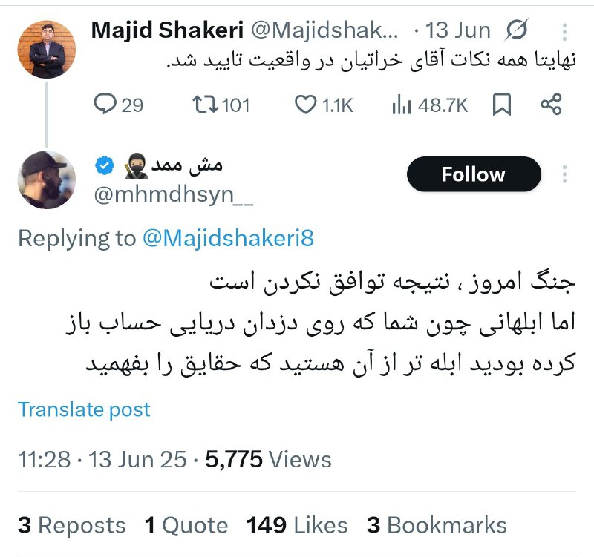Open the three-dot menu next to Follow

coord(564,174)
